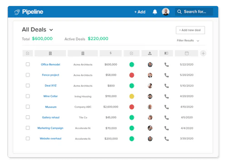Viewport: 227px width, 164px height.
Task: Click the Total $600,000 value
Action: (42, 39)
